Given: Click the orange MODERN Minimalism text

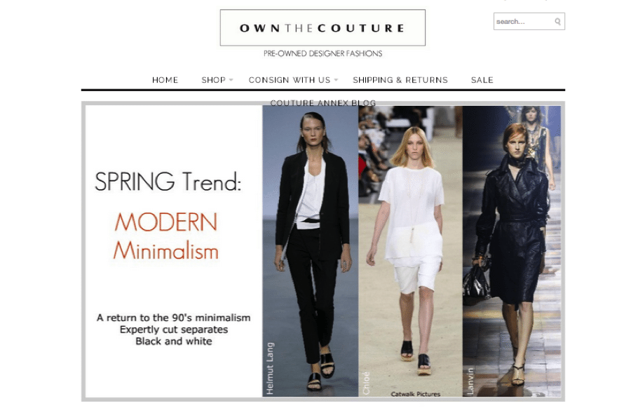Looking at the screenshot, I should 165,236.
